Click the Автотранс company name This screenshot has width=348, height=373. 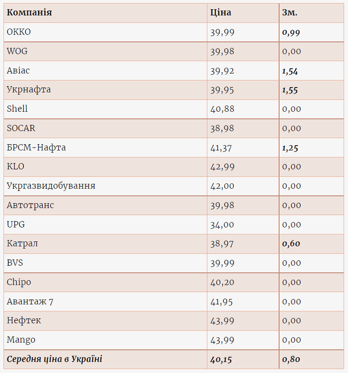click(30, 205)
